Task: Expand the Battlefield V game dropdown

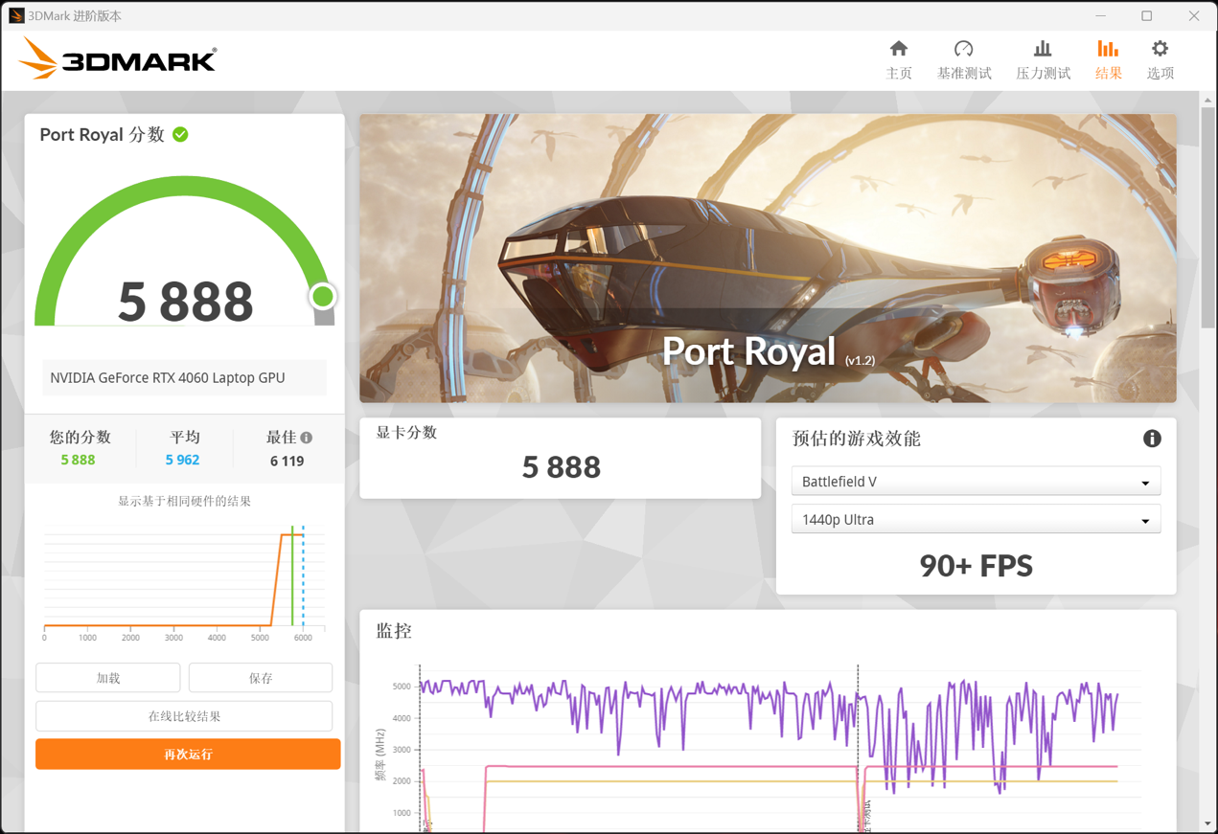Action: click(x=976, y=482)
